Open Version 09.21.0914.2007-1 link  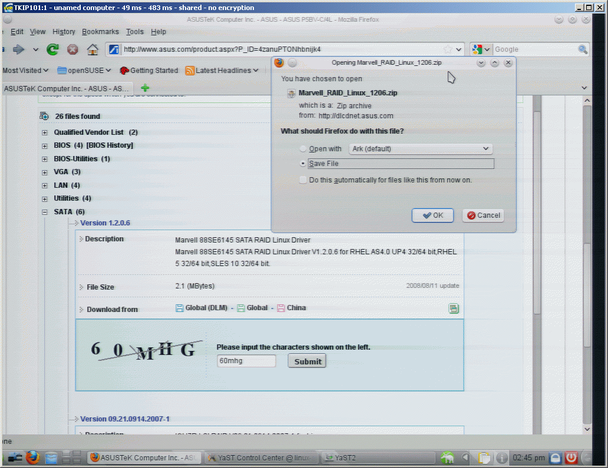coord(125,419)
